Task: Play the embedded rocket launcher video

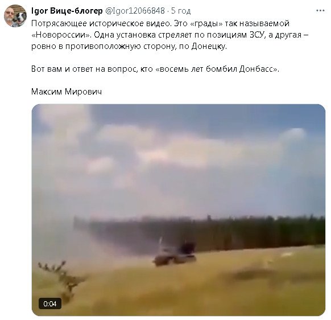Action: 179,210
